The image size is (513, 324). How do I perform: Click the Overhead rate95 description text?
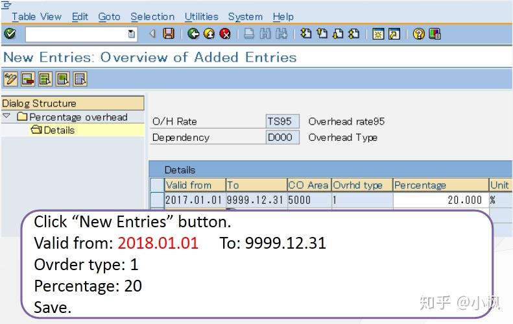point(346,121)
